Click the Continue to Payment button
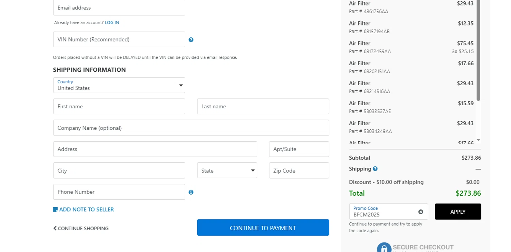Screen dimensions: 511x252 (x=263, y=228)
